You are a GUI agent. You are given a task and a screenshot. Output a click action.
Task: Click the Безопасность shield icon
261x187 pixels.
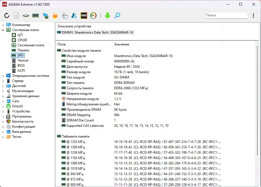[8, 121]
